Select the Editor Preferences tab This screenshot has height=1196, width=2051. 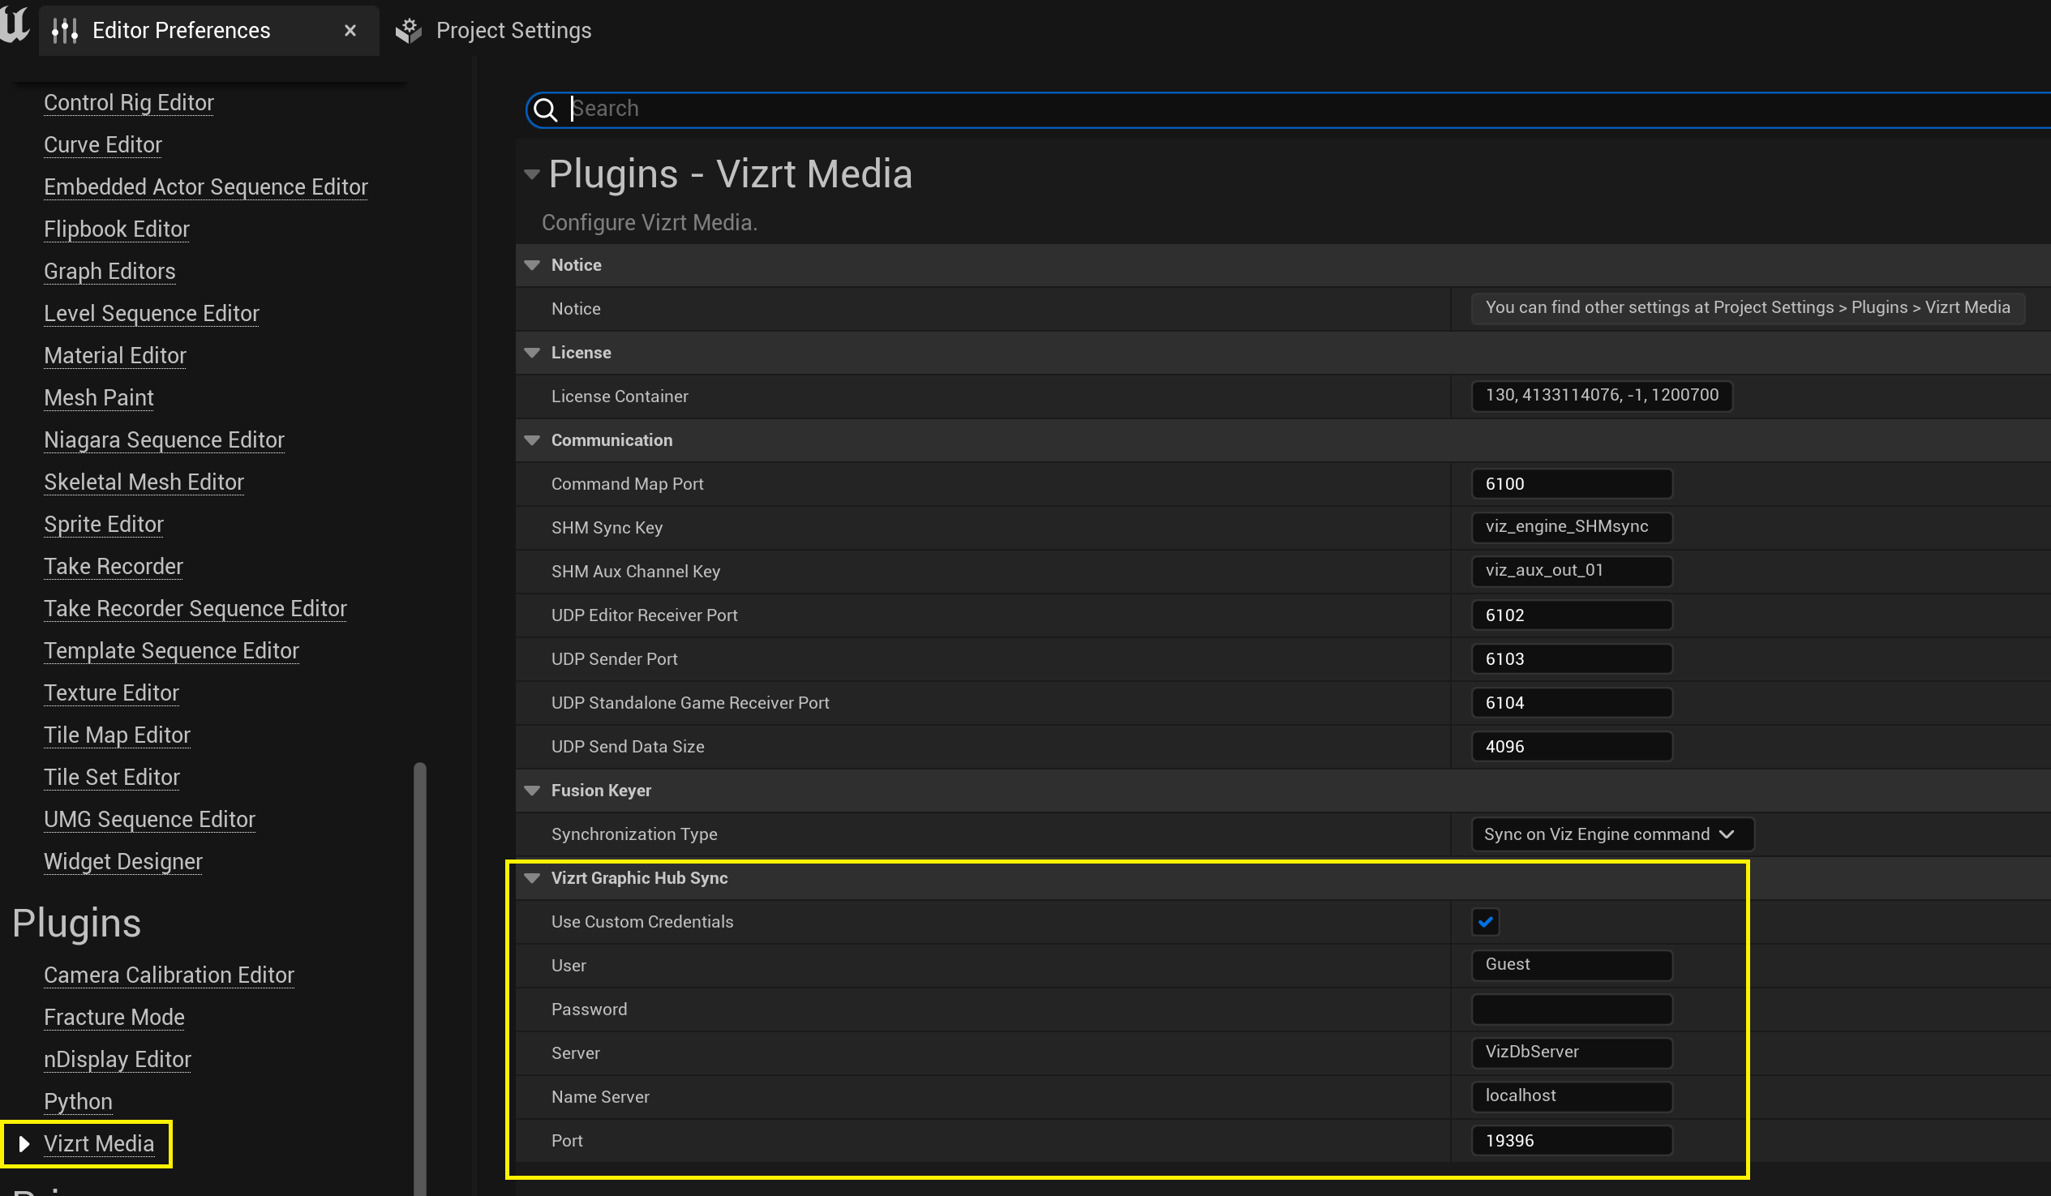pyautogui.click(x=209, y=31)
